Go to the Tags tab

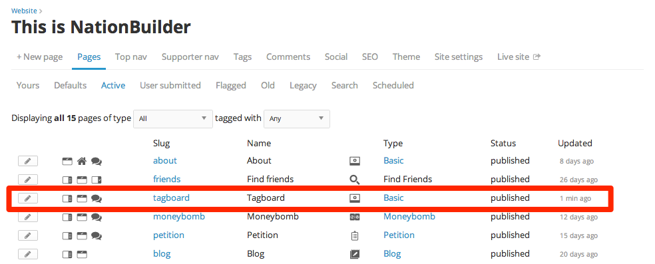[x=242, y=57]
